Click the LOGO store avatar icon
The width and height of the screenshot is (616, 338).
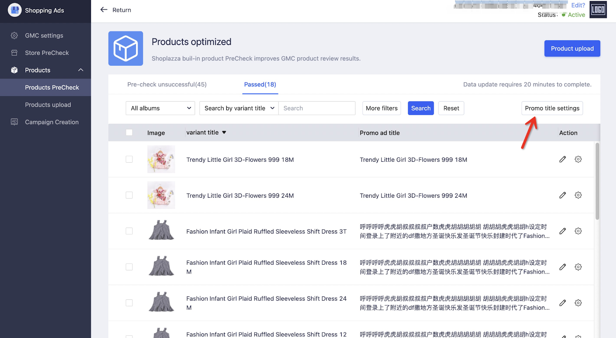pos(598,10)
